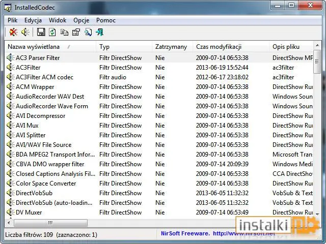Click speaker icon next to AC3Filter ACM codec
326x244 pixels.
click(10, 77)
